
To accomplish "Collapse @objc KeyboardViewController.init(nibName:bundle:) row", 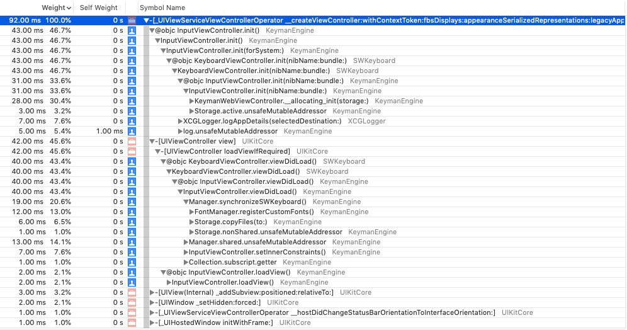I will [x=169, y=61].
